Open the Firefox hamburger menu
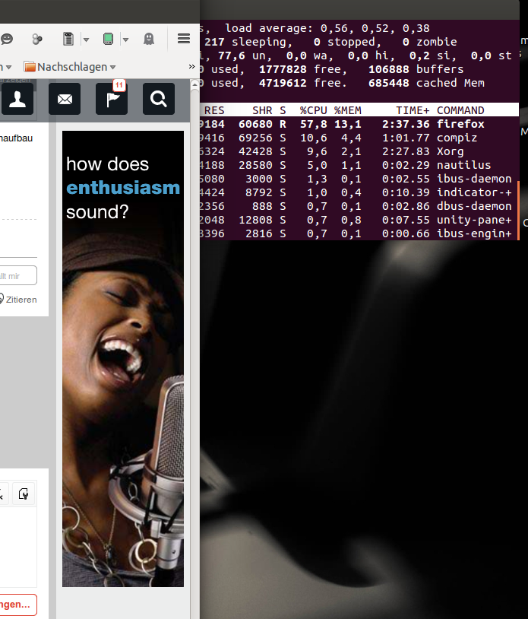The height and width of the screenshot is (619, 528). 184,38
